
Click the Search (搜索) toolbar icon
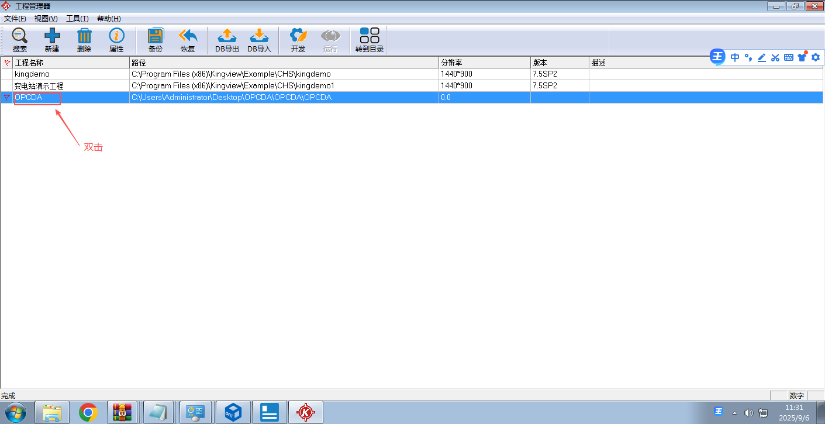[20, 40]
